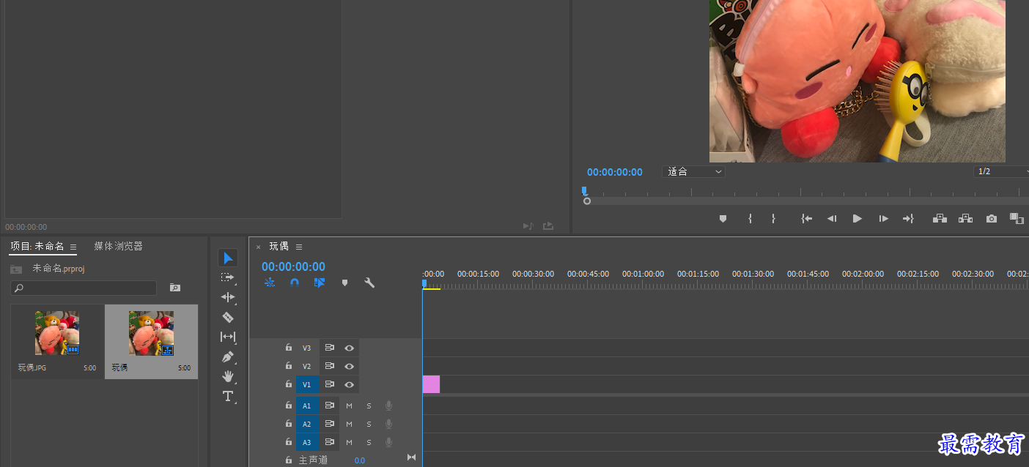Switch to the 项目: 未命名 tab
Viewport: 1029px width, 467px height.
pyautogui.click(x=37, y=247)
